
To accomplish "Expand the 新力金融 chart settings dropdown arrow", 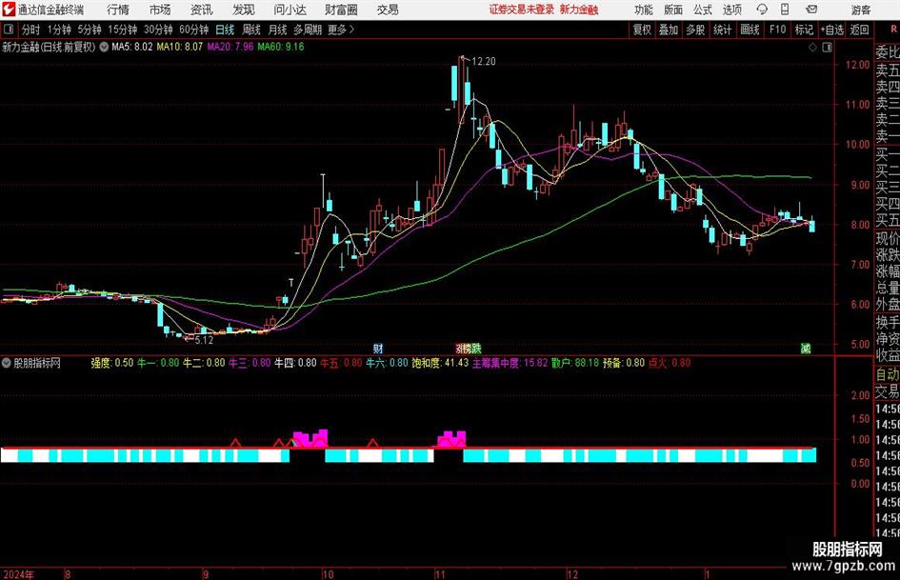I will 104,47.
